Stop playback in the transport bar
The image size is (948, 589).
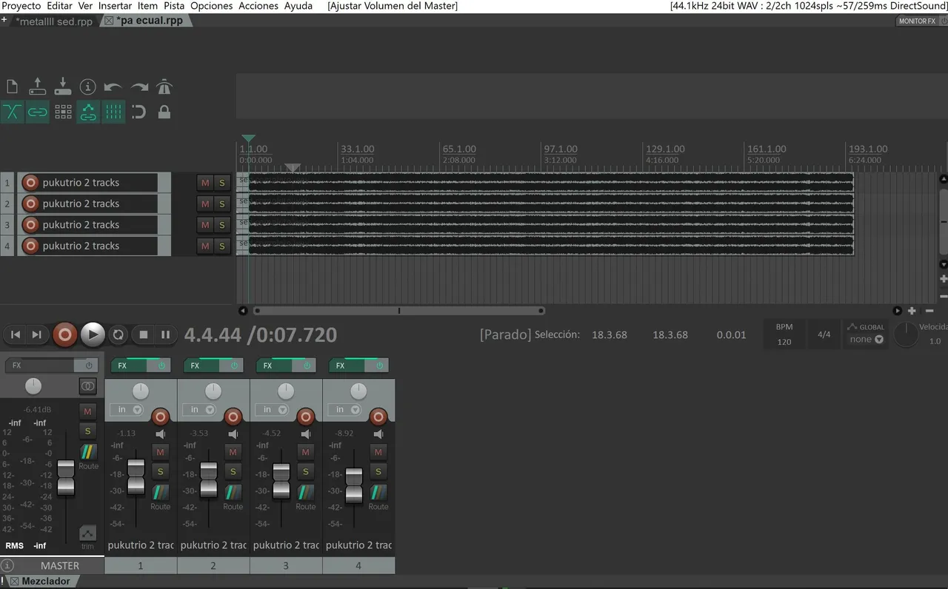coord(144,334)
